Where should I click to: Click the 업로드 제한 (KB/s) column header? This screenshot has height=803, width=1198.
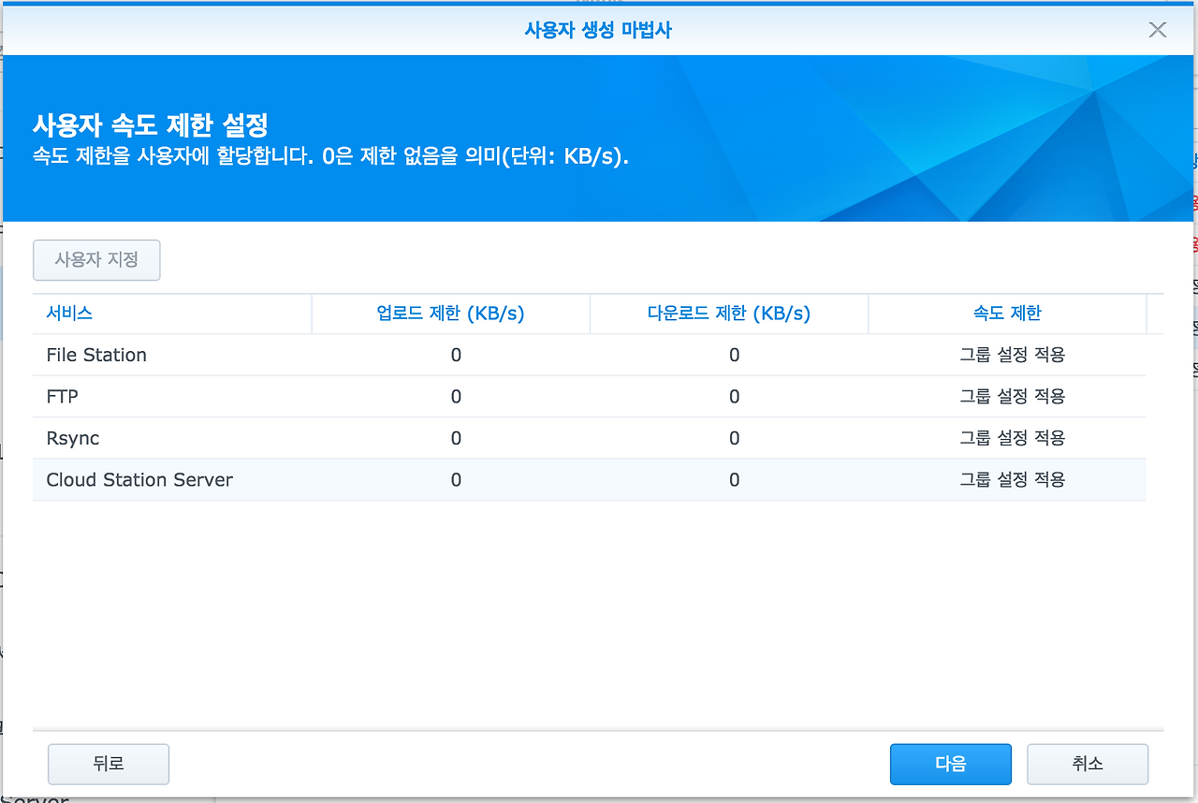point(450,314)
